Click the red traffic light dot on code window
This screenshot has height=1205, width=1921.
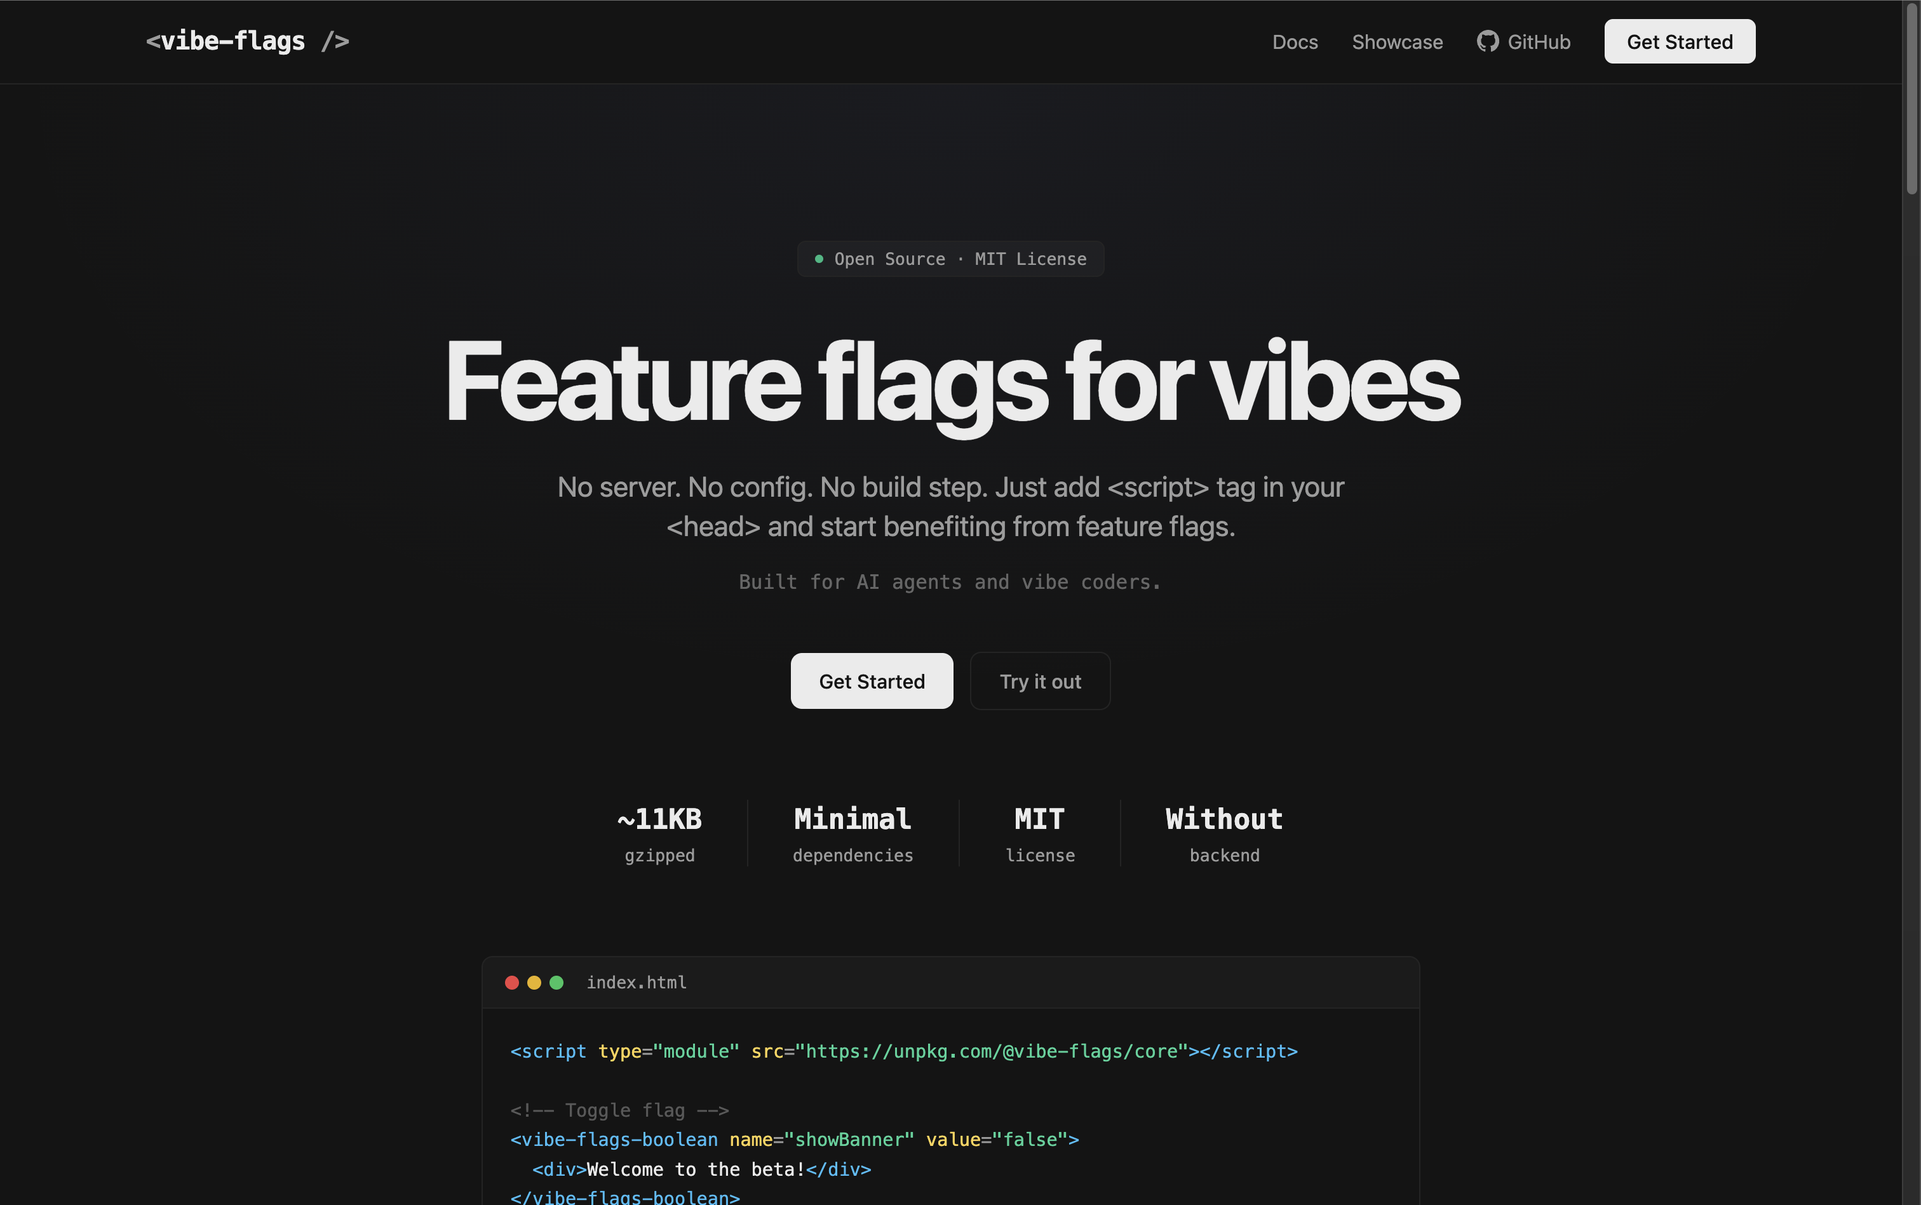[512, 982]
